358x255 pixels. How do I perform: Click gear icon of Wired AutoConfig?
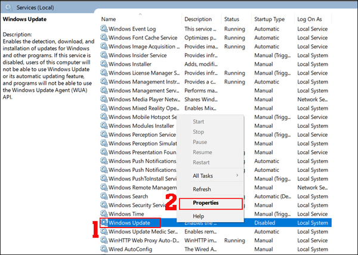[104, 249]
